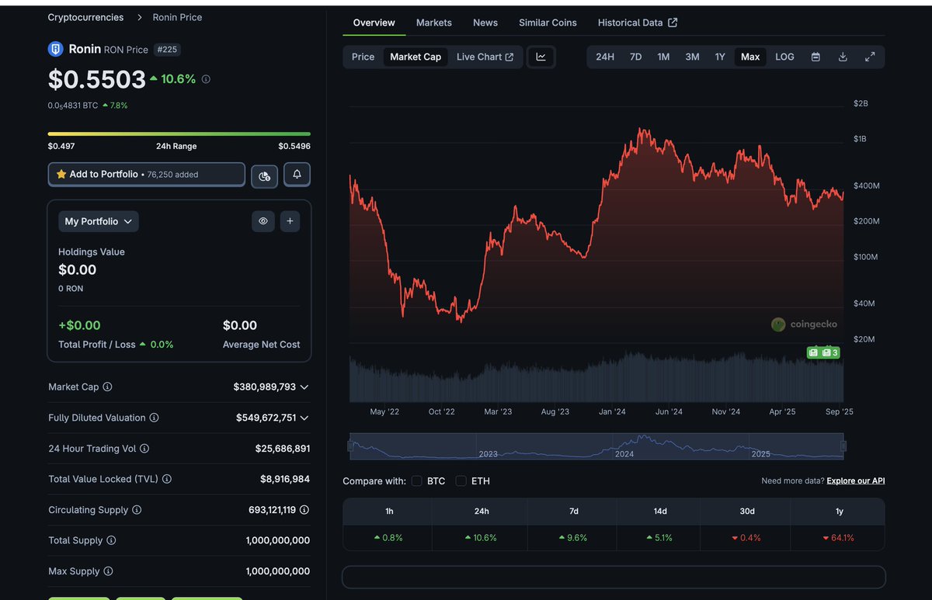This screenshot has width=932, height=600.
Task: Select 7D chart range
Action: [x=635, y=57]
